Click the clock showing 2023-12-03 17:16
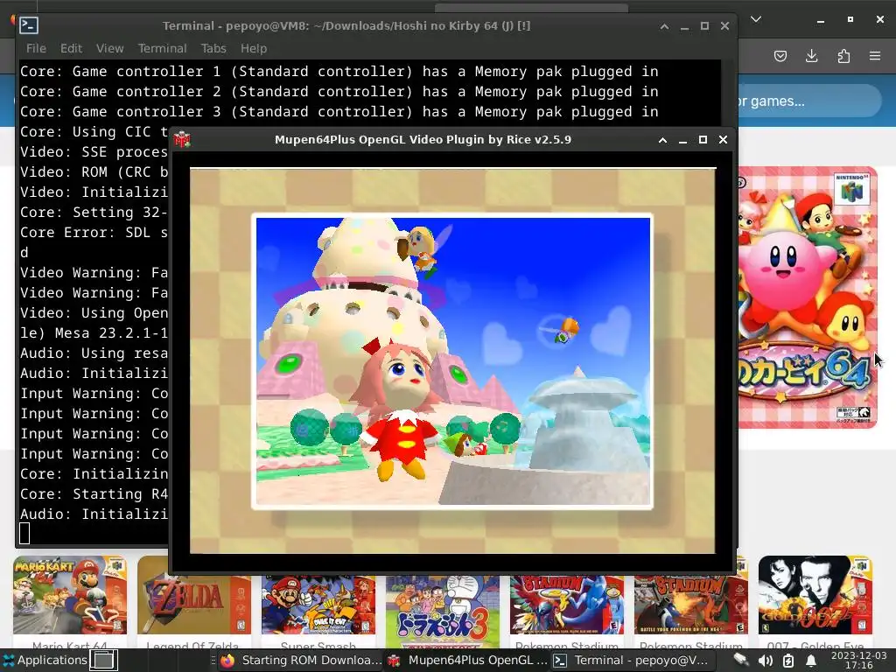896x672 pixels. pos(859,660)
